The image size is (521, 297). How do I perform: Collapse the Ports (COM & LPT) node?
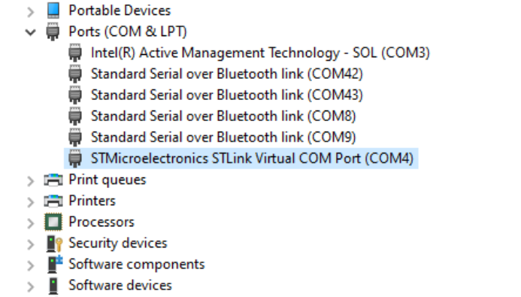click(x=30, y=32)
